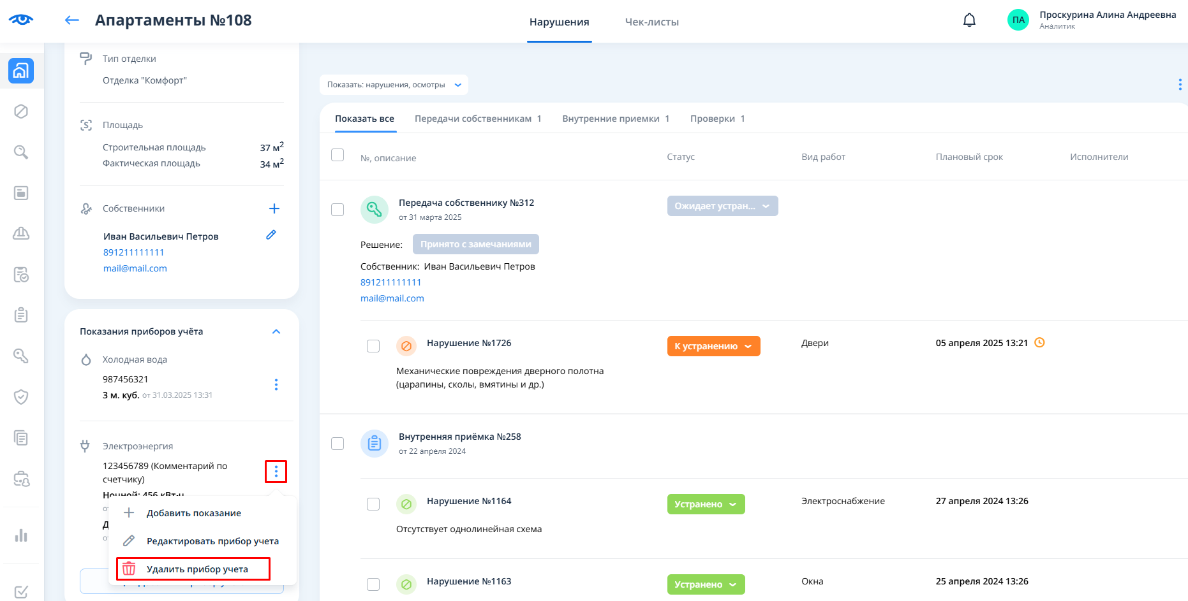This screenshot has width=1188, height=601.
Task: Click the back arrow next to Апартаменты №108
Action: pos(72,20)
